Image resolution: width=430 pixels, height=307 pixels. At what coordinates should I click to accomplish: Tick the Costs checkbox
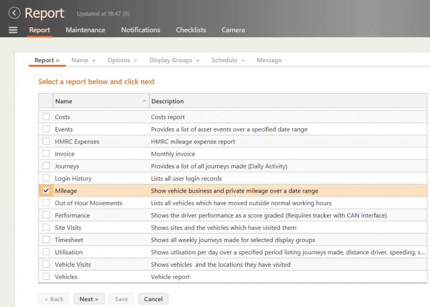coord(46,117)
